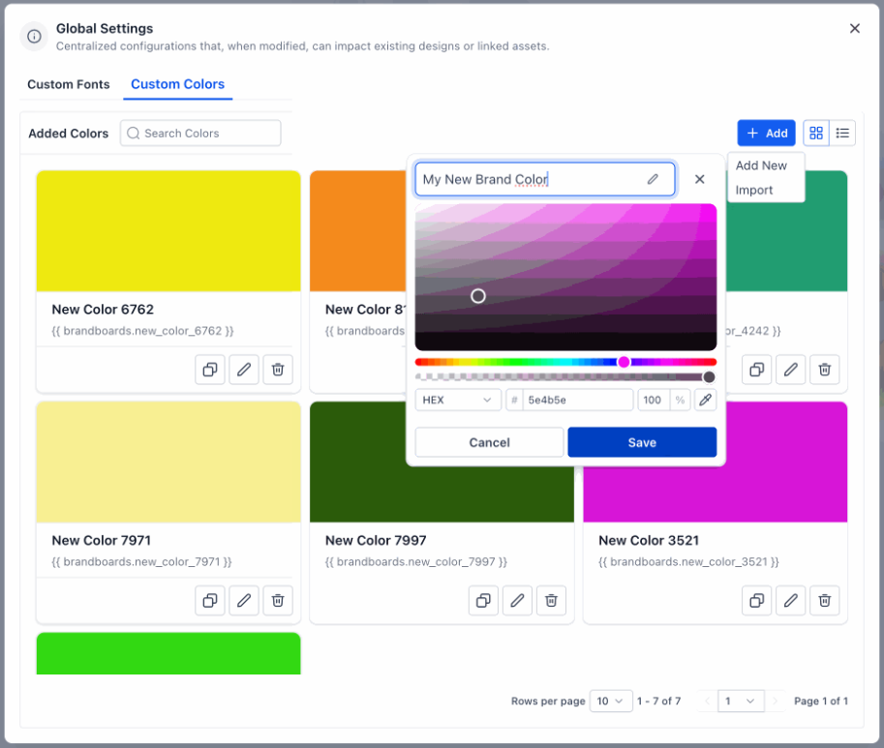Switch to Custom Fonts tab
Screen dimensions: 884x748
click(69, 84)
